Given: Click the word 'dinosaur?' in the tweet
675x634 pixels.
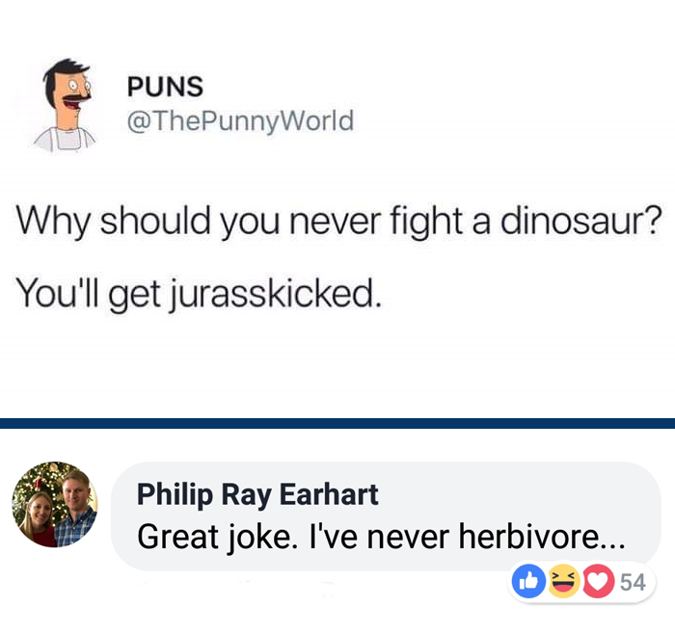Looking at the screenshot, I should point(580,221).
